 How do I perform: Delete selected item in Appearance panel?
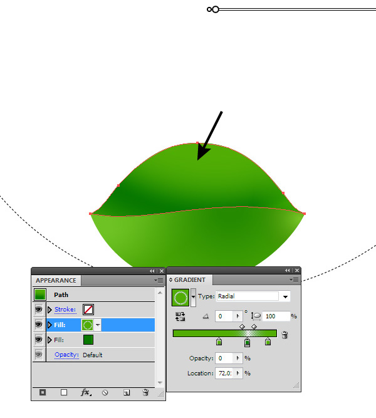coord(145,393)
